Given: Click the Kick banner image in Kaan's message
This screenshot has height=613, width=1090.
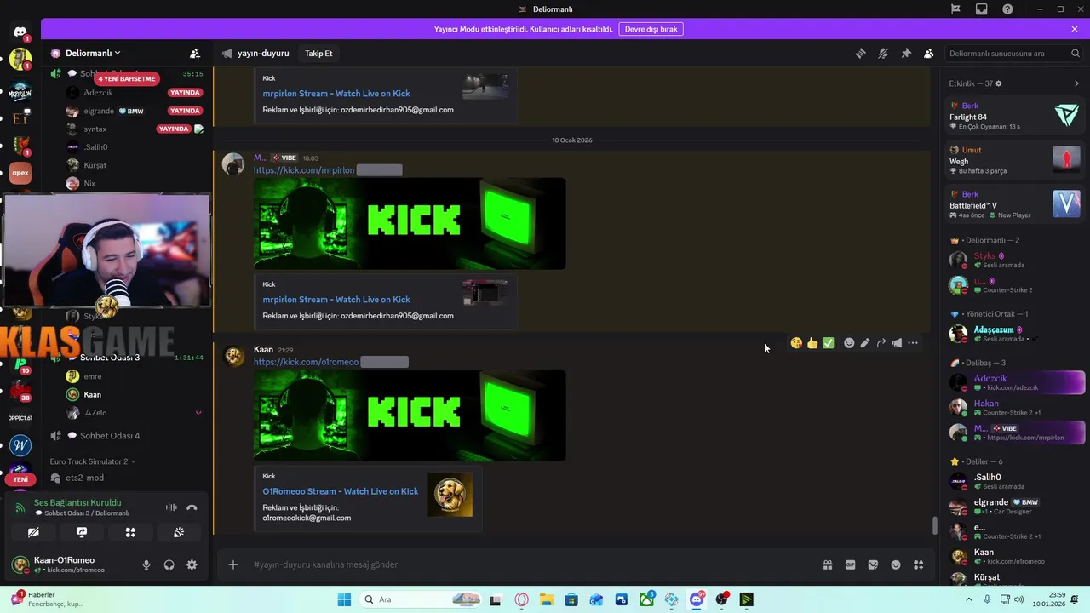Looking at the screenshot, I should pyautogui.click(x=410, y=415).
